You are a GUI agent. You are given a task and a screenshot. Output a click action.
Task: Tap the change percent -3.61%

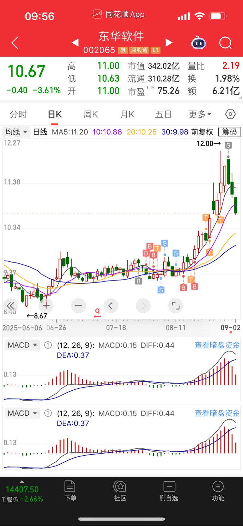point(47,90)
